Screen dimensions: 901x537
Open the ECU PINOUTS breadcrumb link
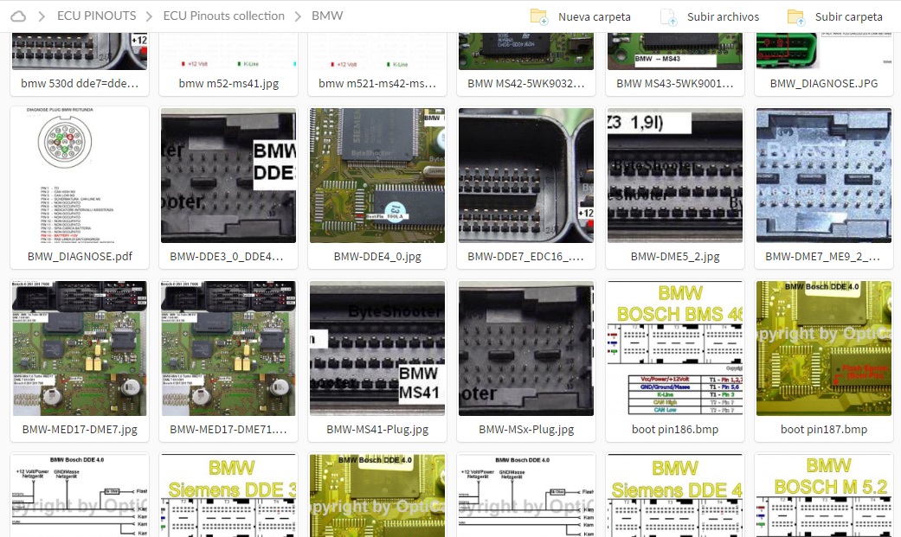pyautogui.click(x=96, y=15)
